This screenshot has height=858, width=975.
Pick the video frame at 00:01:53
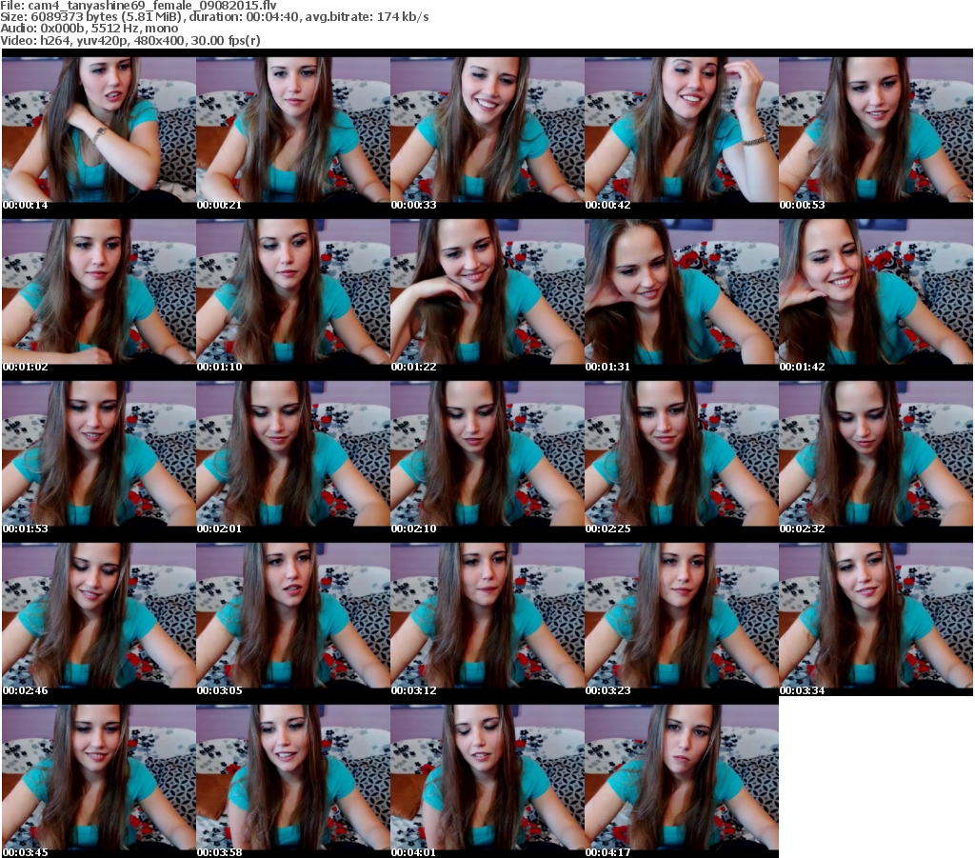tap(99, 454)
